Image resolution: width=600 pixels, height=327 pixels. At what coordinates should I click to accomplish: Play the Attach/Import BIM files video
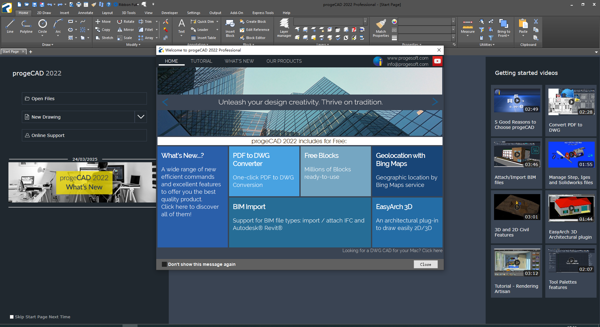(x=517, y=154)
